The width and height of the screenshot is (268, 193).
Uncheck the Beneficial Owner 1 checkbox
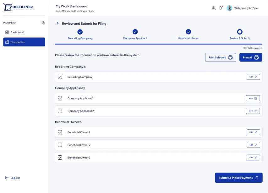click(60, 132)
